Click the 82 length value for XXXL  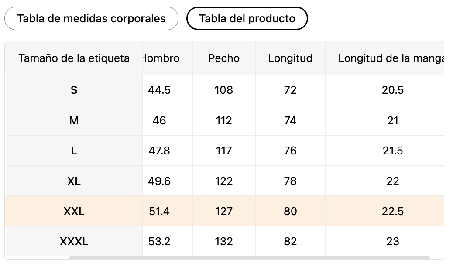click(290, 242)
